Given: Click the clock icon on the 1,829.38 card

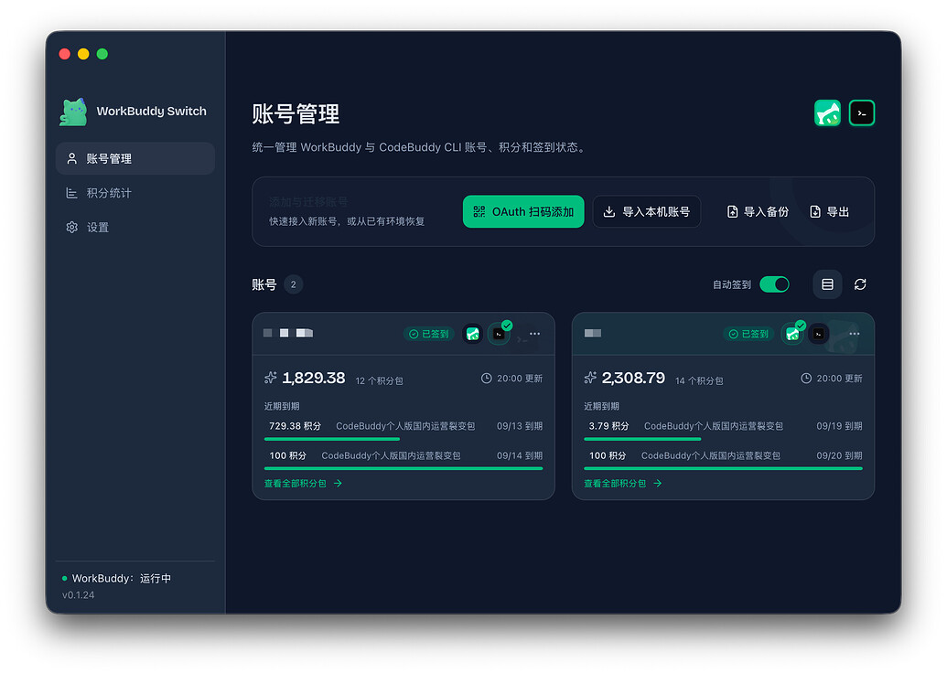Looking at the screenshot, I should point(486,379).
